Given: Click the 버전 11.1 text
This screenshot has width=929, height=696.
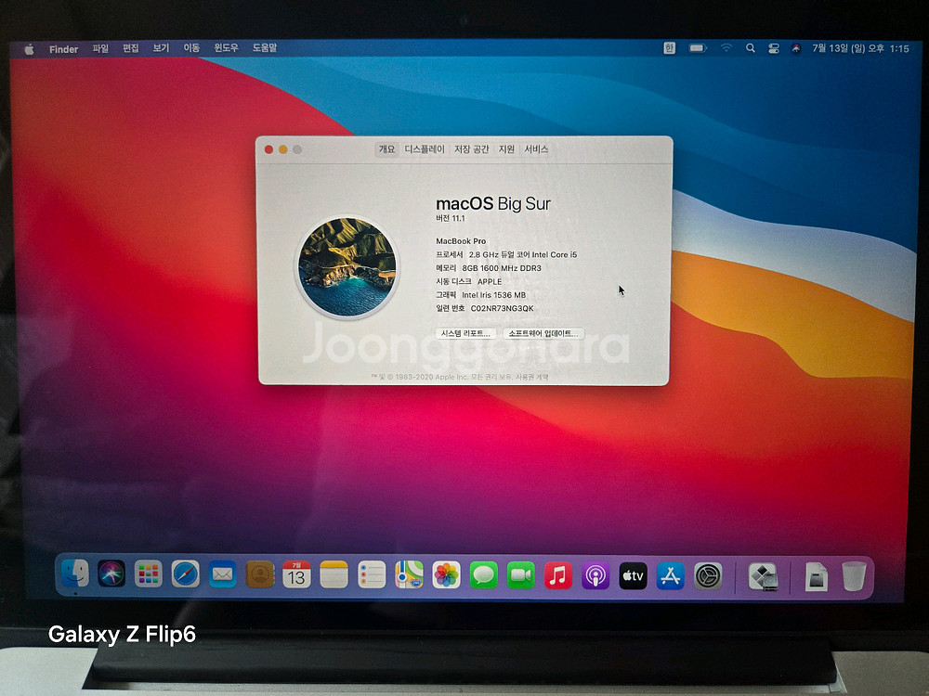Looking at the screenshot, I should [451, 218].
